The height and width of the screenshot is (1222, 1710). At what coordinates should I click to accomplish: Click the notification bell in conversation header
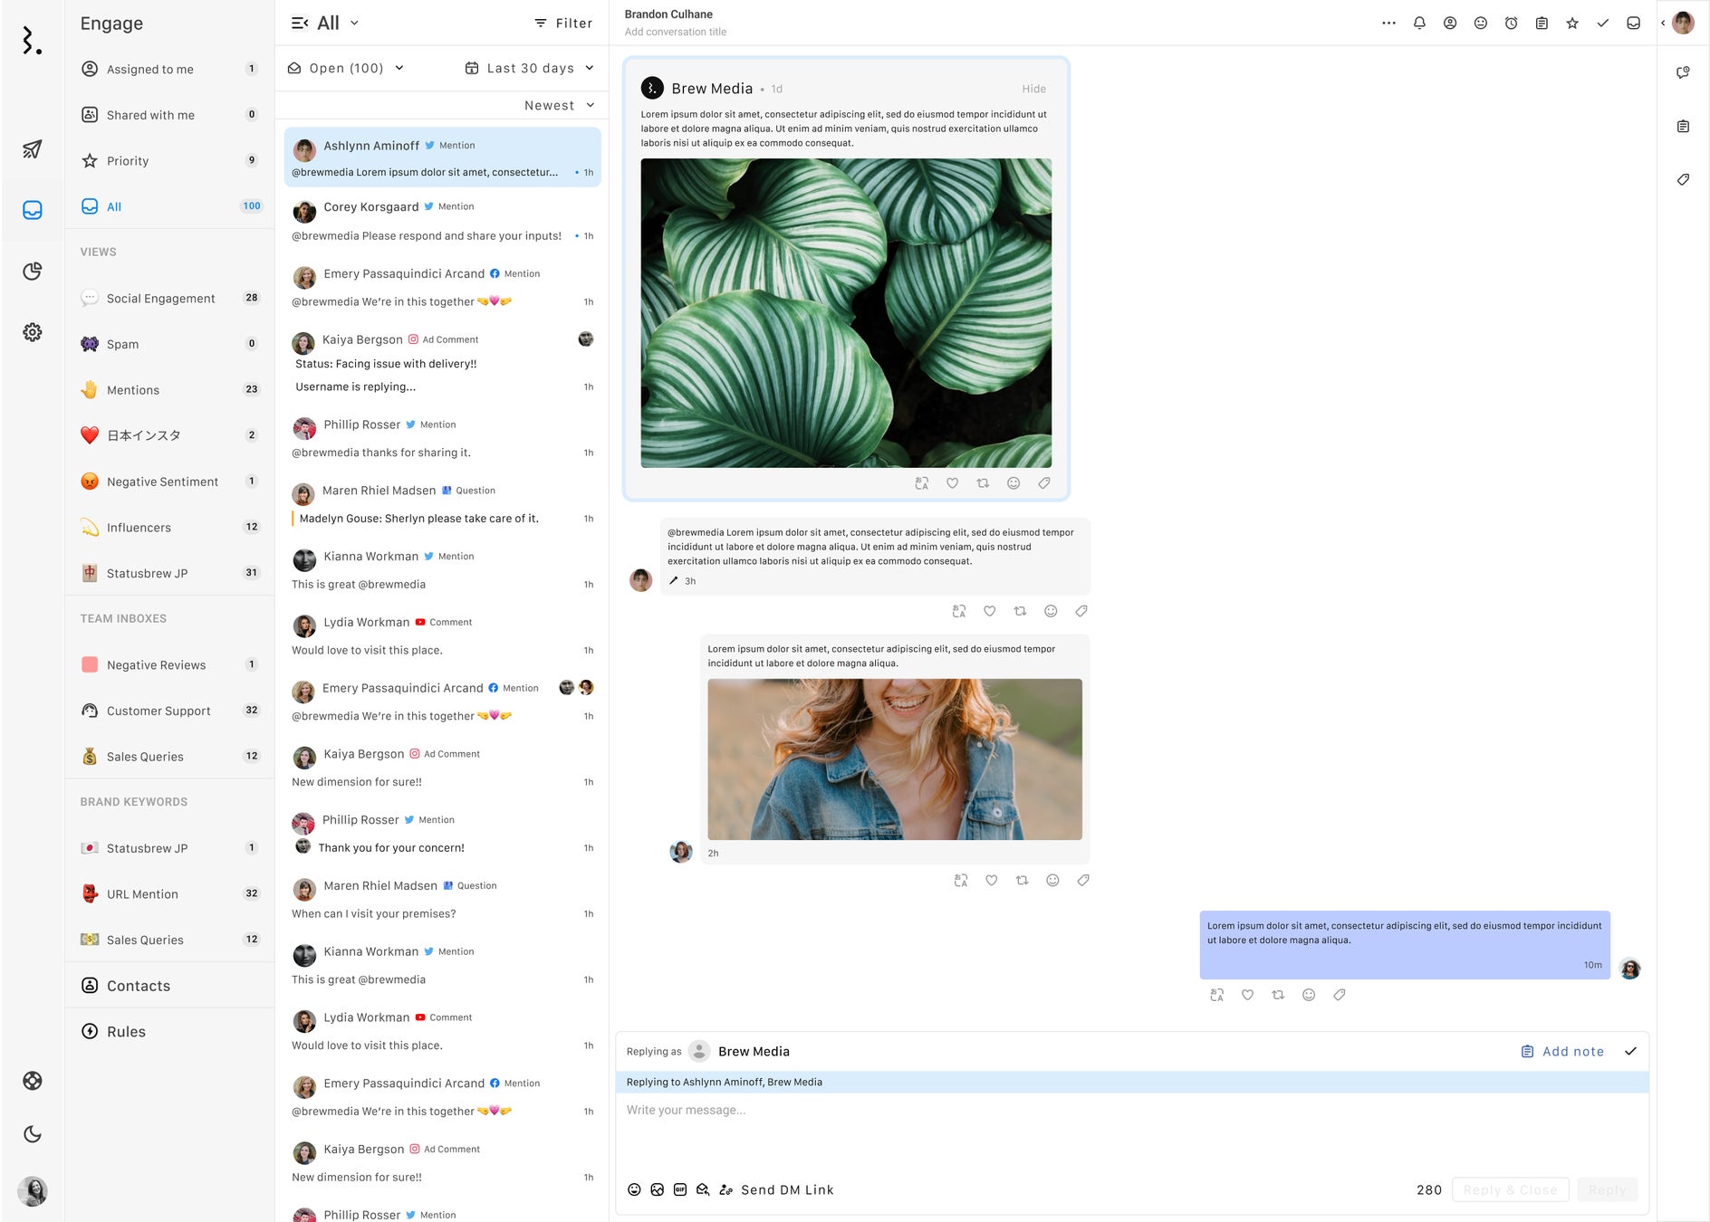pyautogui.click(x=1419, y=24)
